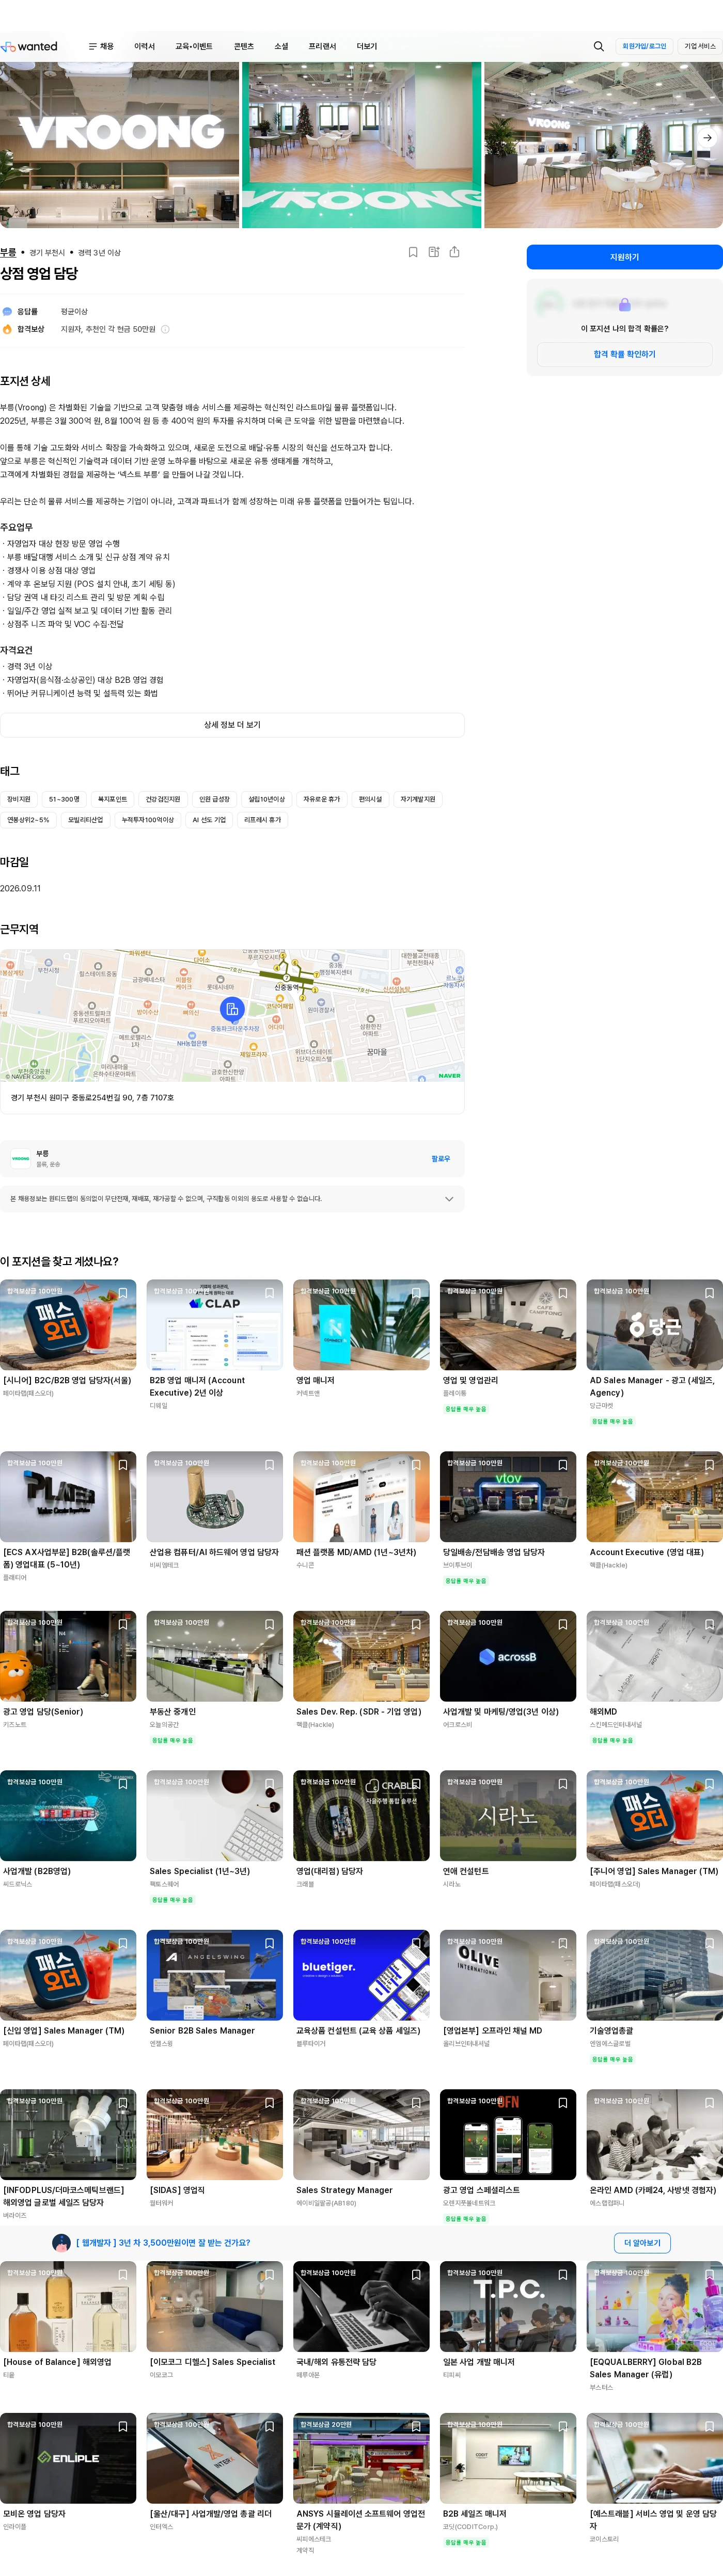Bookmark the 영업 및 영업관리 card
Image resolution: width=723 pixels, height=2576 pixels.
coord(562,1293)
